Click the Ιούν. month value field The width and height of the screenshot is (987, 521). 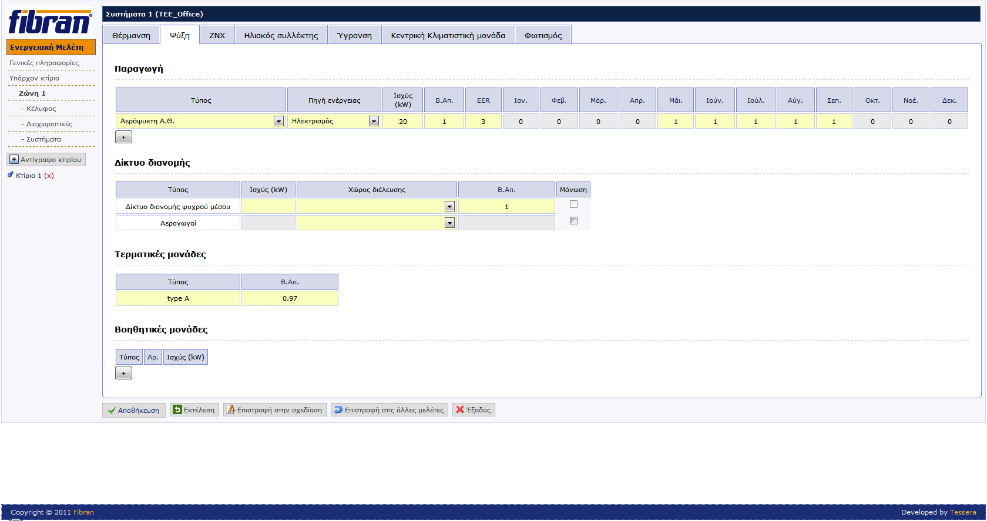(715, 122)
